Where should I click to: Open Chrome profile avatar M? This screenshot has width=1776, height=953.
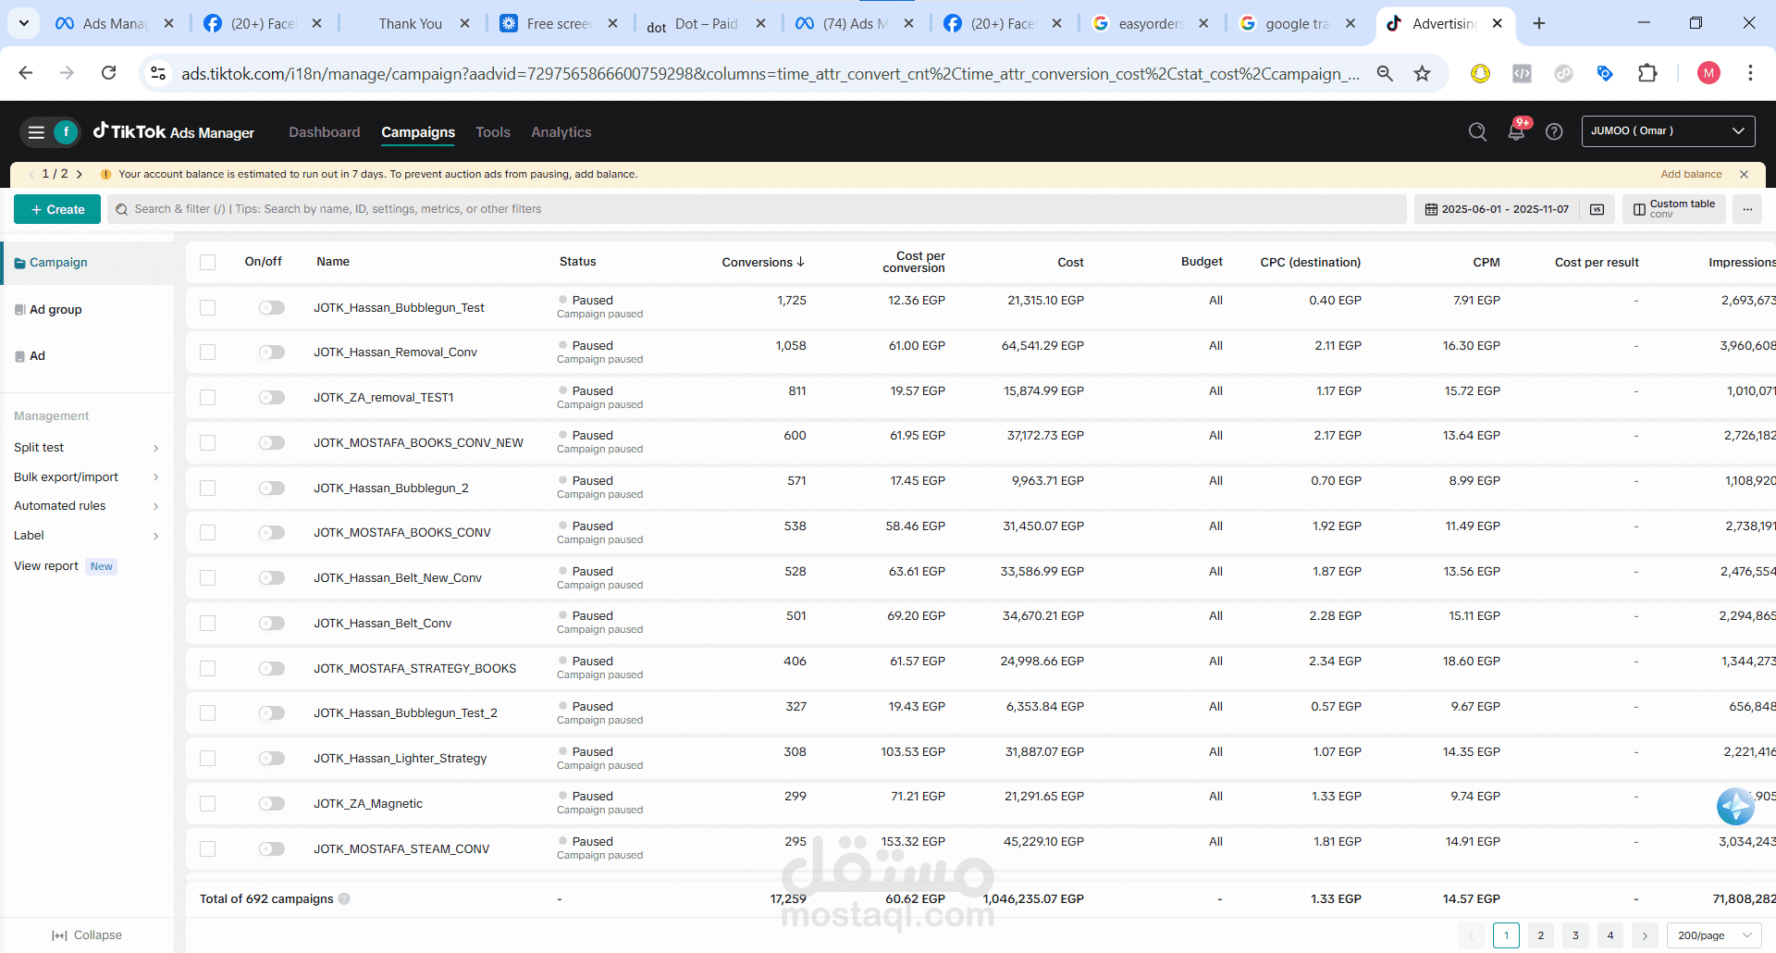[x=1708, y=73]
